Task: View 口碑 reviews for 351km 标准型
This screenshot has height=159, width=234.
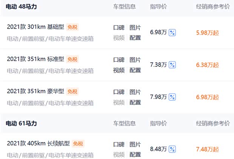Action: 119,60
